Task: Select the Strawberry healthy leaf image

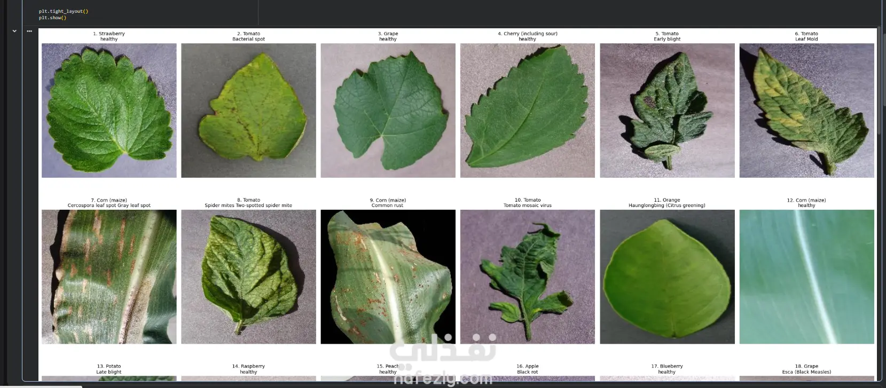Action: [x=109, y=110]
